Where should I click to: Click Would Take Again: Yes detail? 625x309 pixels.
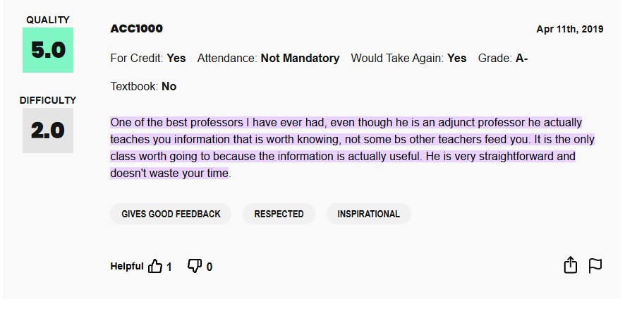click(408, 59)
